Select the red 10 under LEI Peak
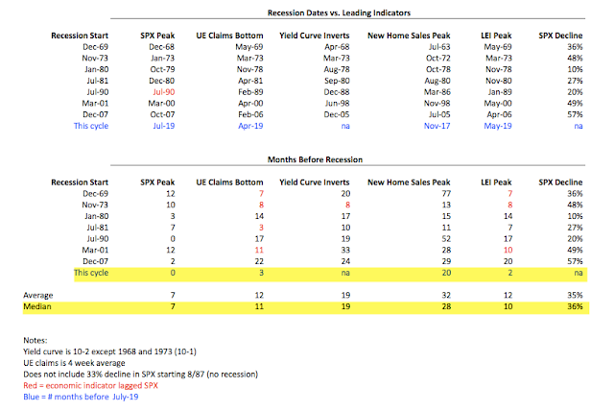614x411 pixels. tap(508, 250)
